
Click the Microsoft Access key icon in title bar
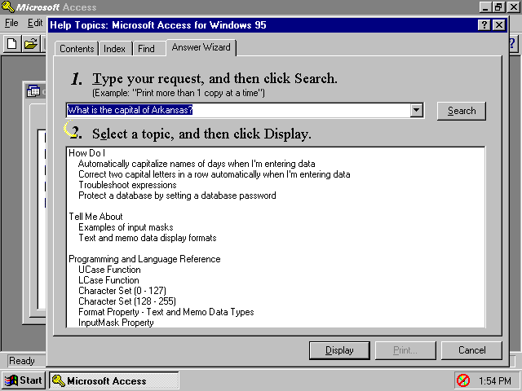pos(7,7)
